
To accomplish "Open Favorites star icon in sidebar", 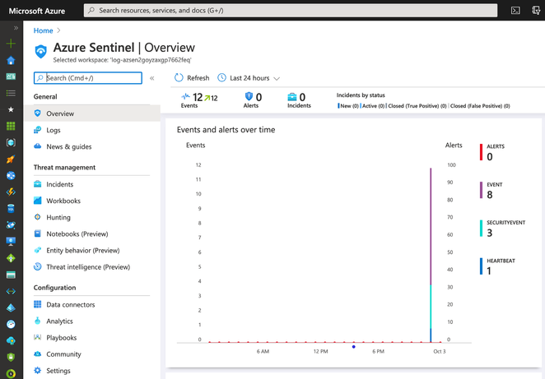I will coord(11,109).
